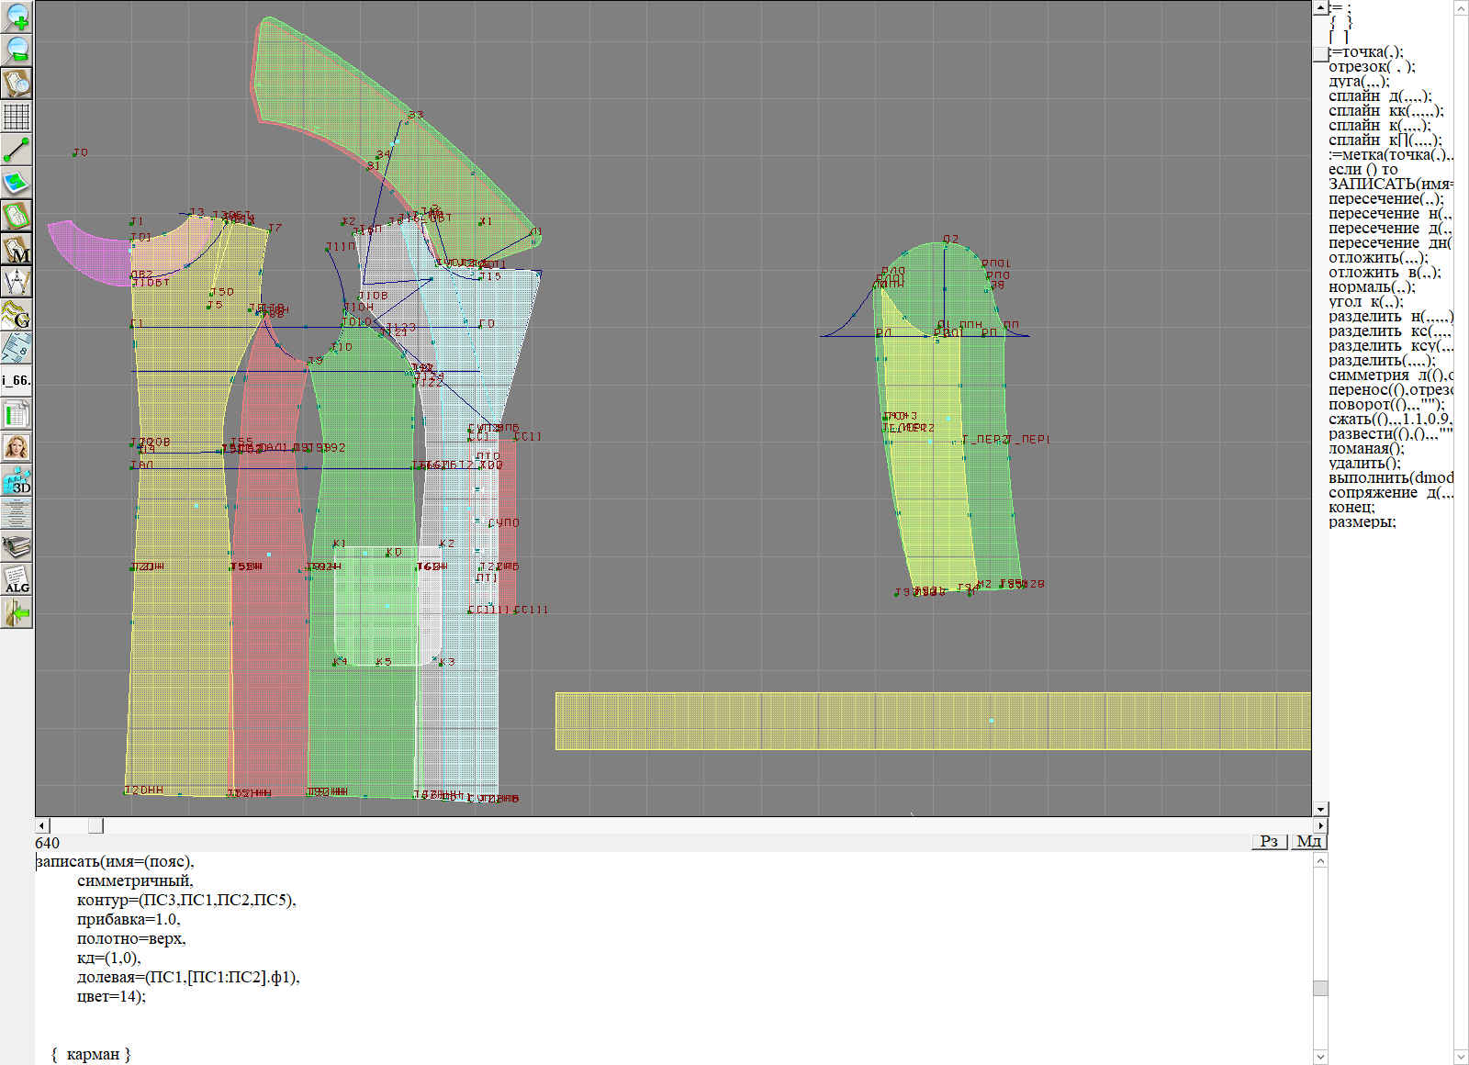This screenshot has height=1065, width=1469.
Task: Open the 3D view tool
Action: (17, 480)
